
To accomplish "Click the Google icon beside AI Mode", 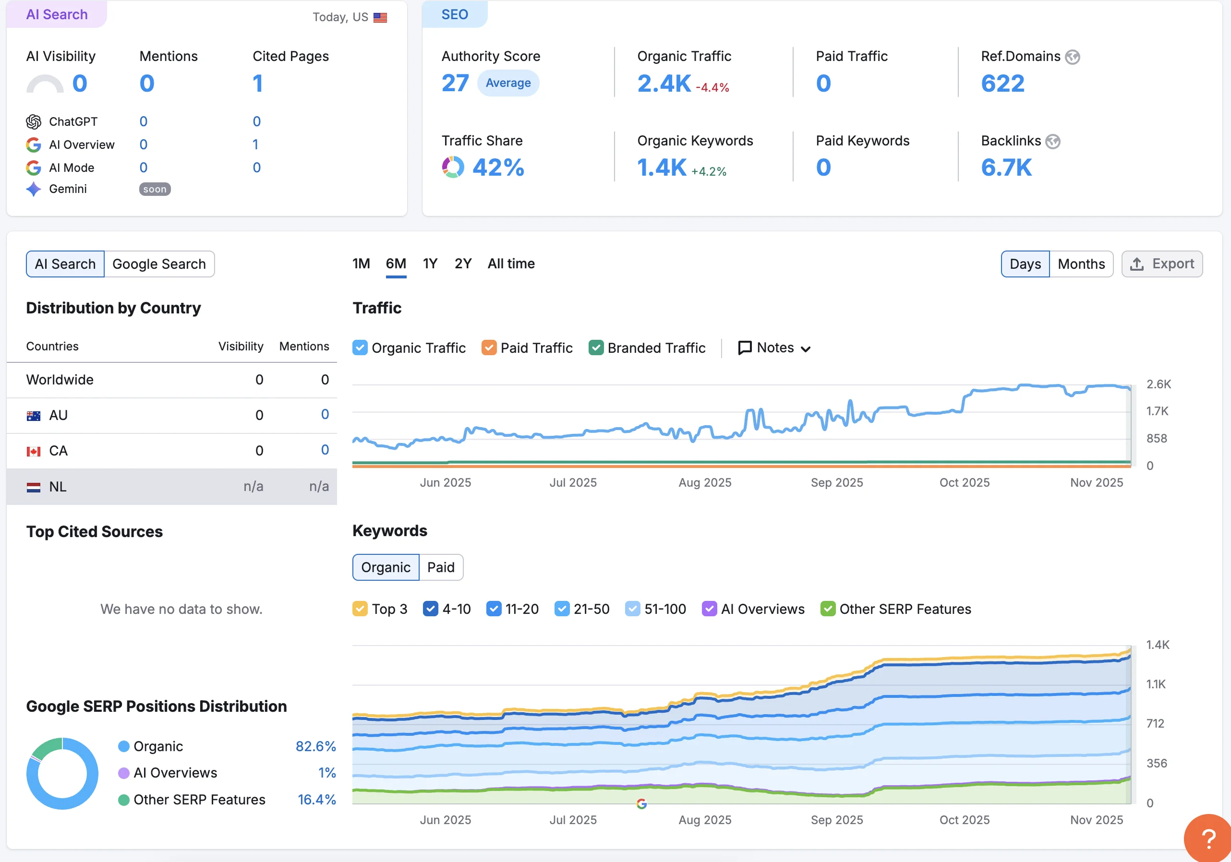I will [x=33, y=168].
